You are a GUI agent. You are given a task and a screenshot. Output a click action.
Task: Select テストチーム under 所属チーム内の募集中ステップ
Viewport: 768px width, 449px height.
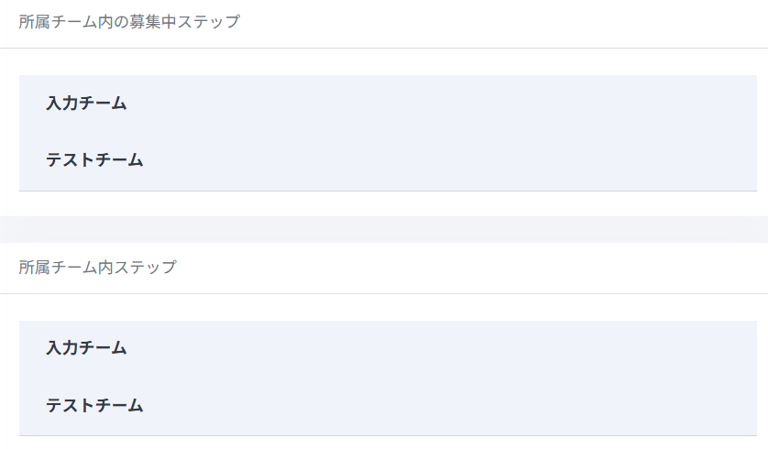click(x=95, y=160)
